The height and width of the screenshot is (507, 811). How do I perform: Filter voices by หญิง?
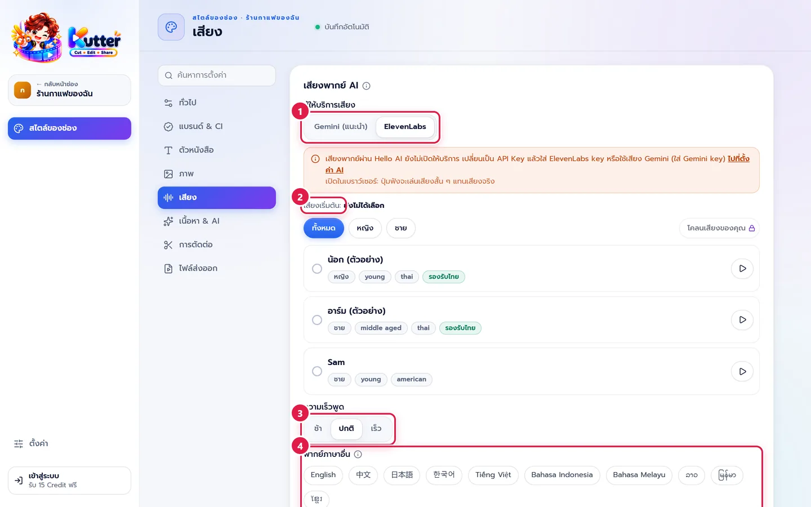tap(365, 228)
